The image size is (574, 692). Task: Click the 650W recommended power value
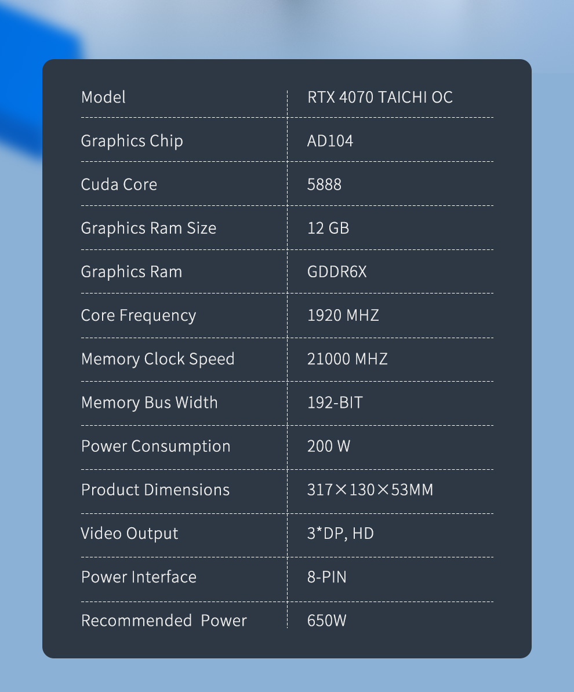[x=327, y=621]
